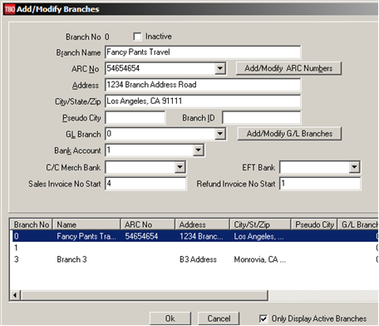Image resolution: width=379 pixels, height=326 pixels.
Task: Click the scroll left arrow of list
Action: [16, 295]
